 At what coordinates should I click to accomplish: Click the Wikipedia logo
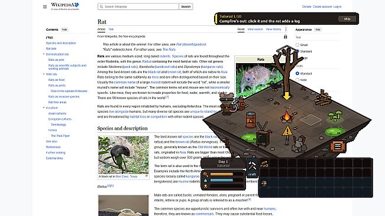click(x=65, y=6)
